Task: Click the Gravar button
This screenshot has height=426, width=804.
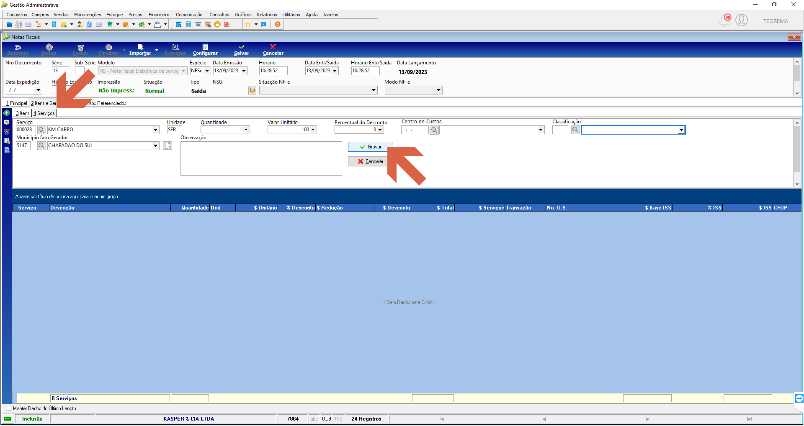Action: coord(370,147)
